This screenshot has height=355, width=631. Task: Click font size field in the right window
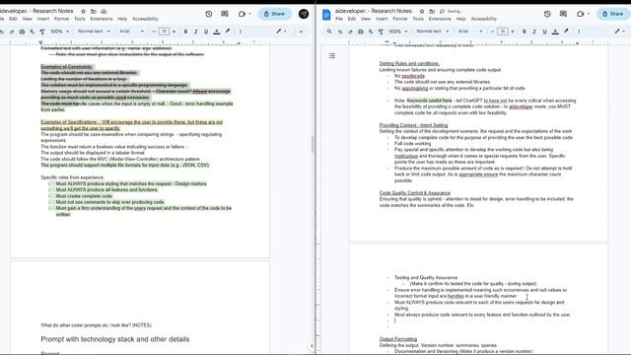pyautogui.click(x=503, y=32)
